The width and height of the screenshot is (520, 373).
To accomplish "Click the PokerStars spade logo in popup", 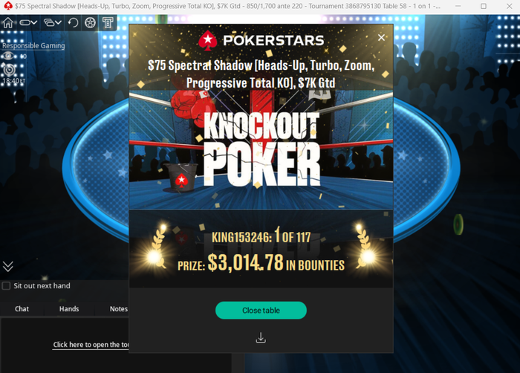I will [x=208, y=40].
